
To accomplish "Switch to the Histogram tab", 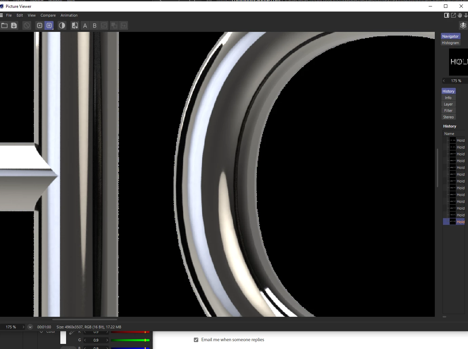I will pyautogui.click(x=450, y=43).
